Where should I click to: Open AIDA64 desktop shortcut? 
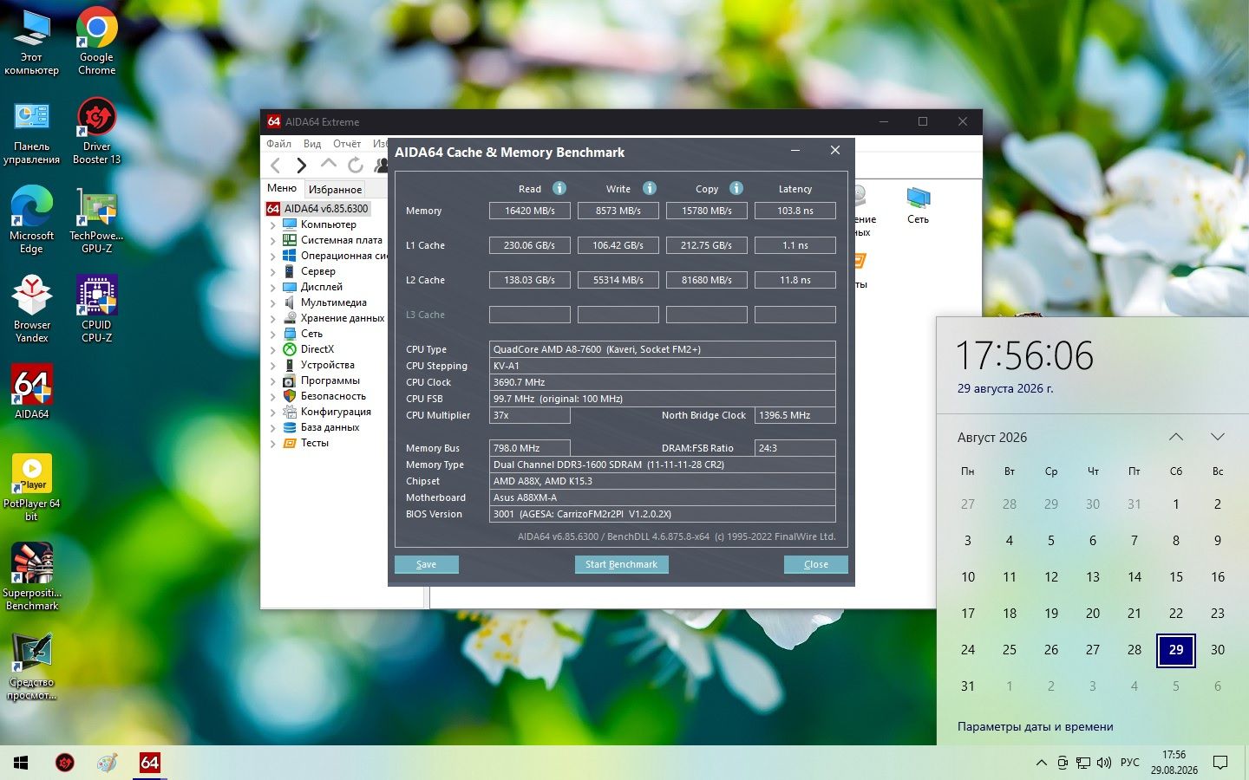tap(32, 391)
